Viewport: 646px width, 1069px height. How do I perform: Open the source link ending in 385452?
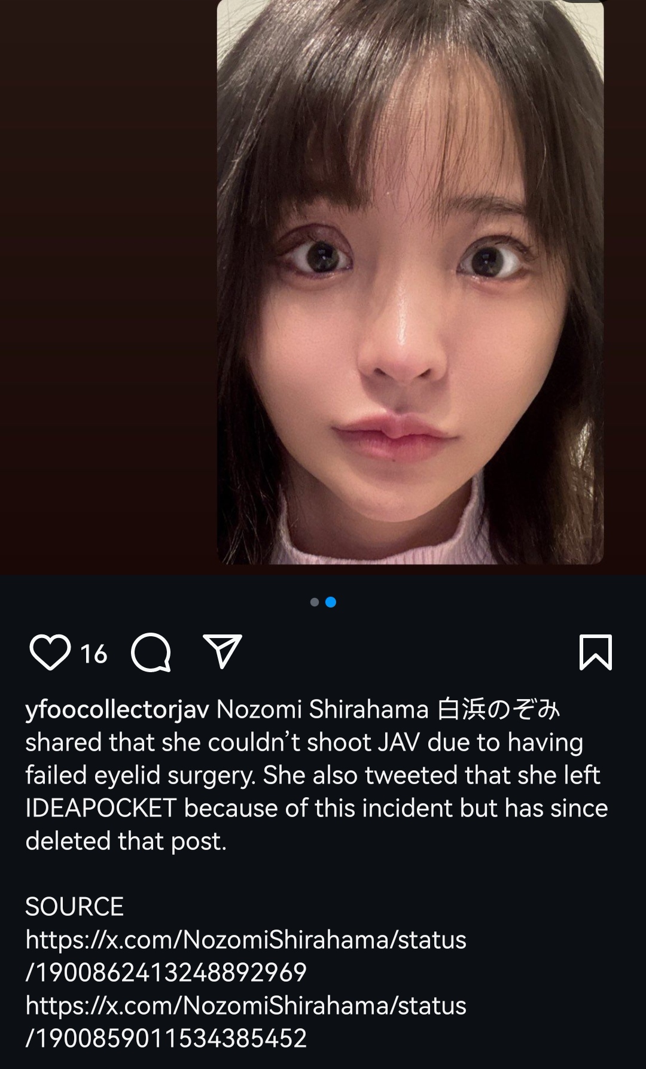(246, 1022)
